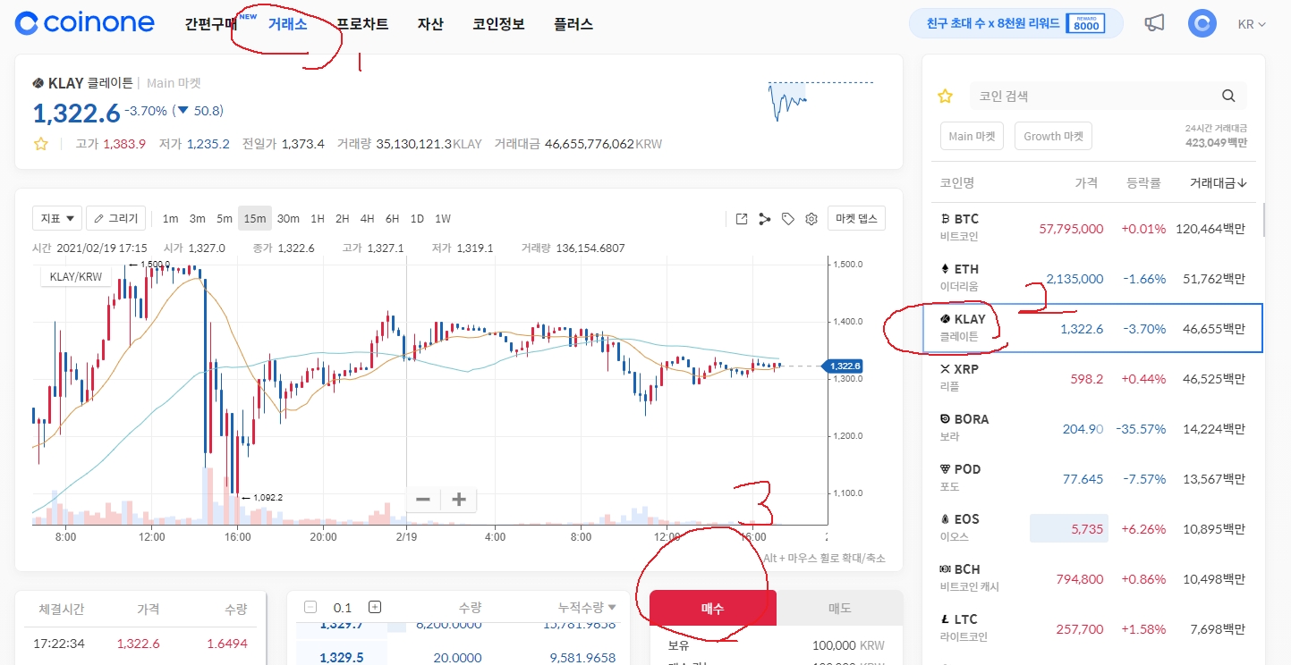Viewport: 1291px width, 665px height.
Task: Select the KLAY row in coin list
Action: click(x=1092, y=328)
